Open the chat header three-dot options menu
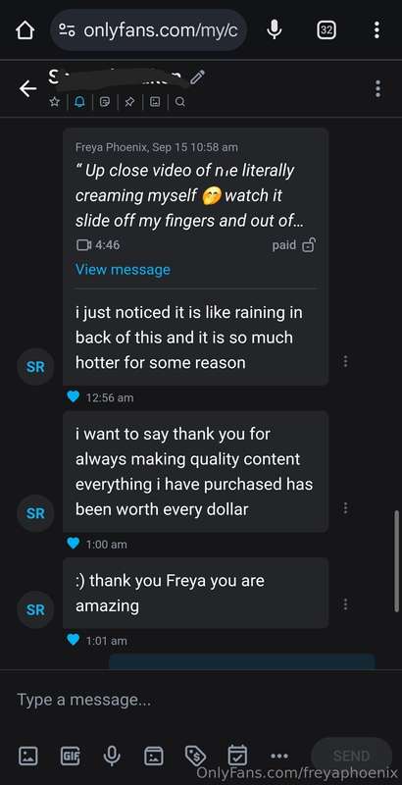The height and width of the screenshot is (785, 402). [378, 88]
